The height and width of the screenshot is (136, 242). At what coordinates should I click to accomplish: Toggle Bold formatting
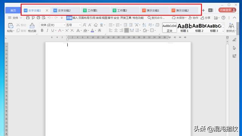42,31
